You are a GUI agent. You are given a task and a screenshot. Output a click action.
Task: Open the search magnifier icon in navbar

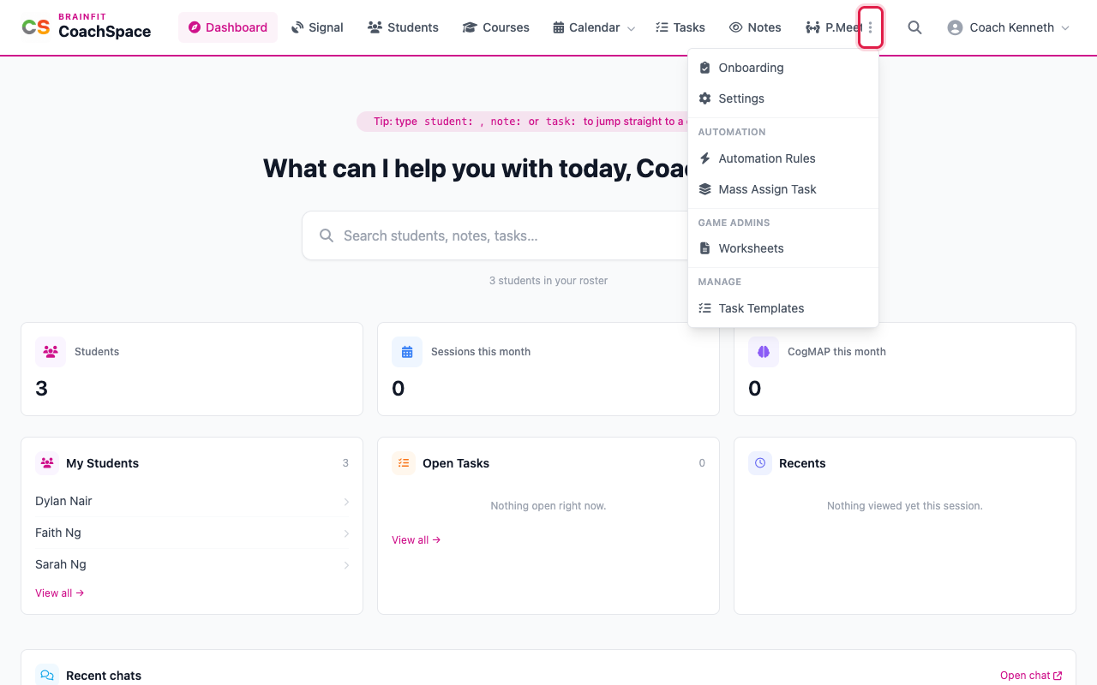(914, 27)
